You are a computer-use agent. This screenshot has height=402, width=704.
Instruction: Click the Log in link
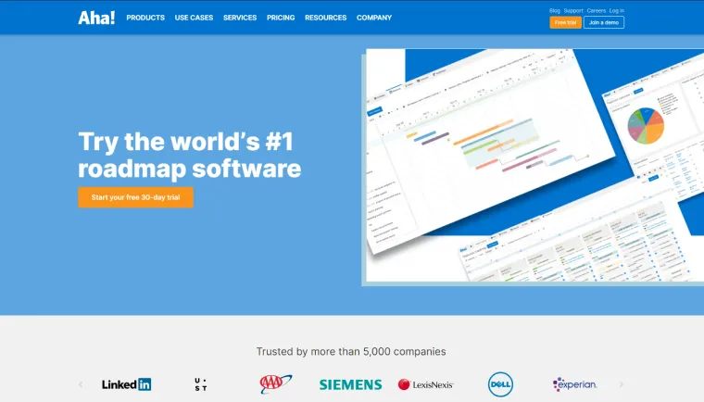click(616, 10)
